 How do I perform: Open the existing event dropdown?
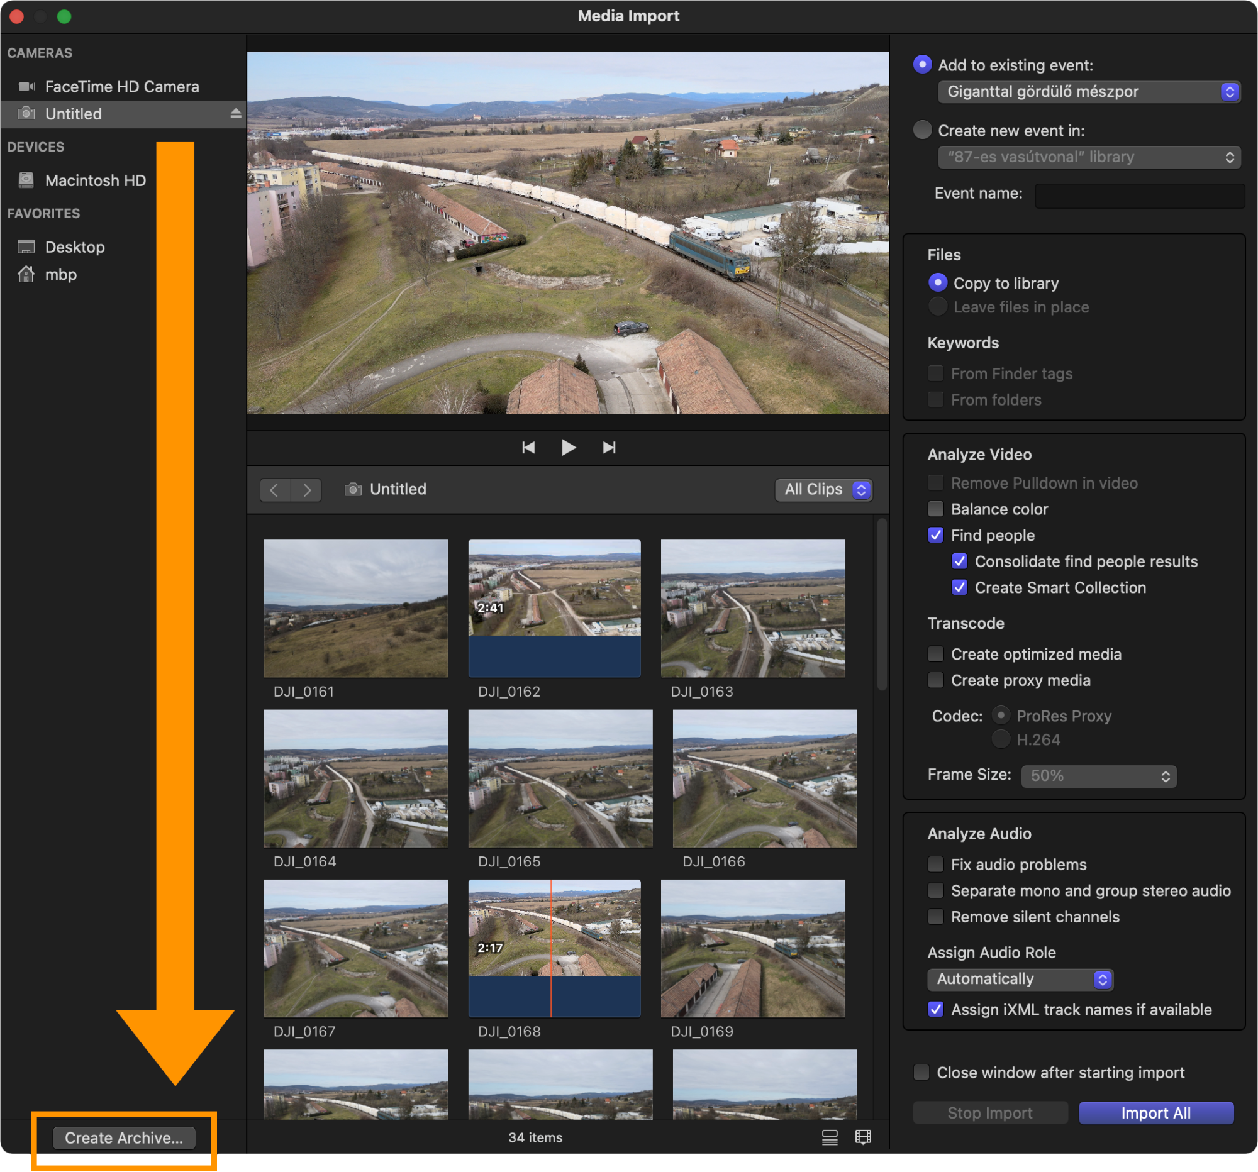coord(1088,92)
